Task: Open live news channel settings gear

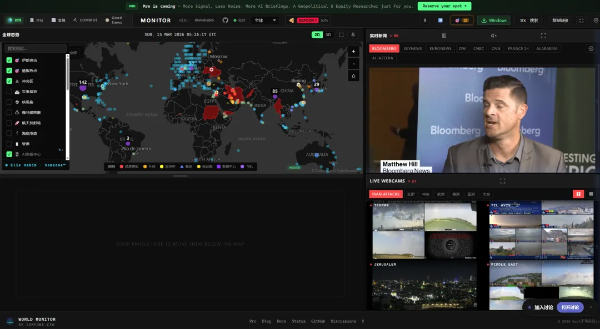Action: tap(591, 48)
